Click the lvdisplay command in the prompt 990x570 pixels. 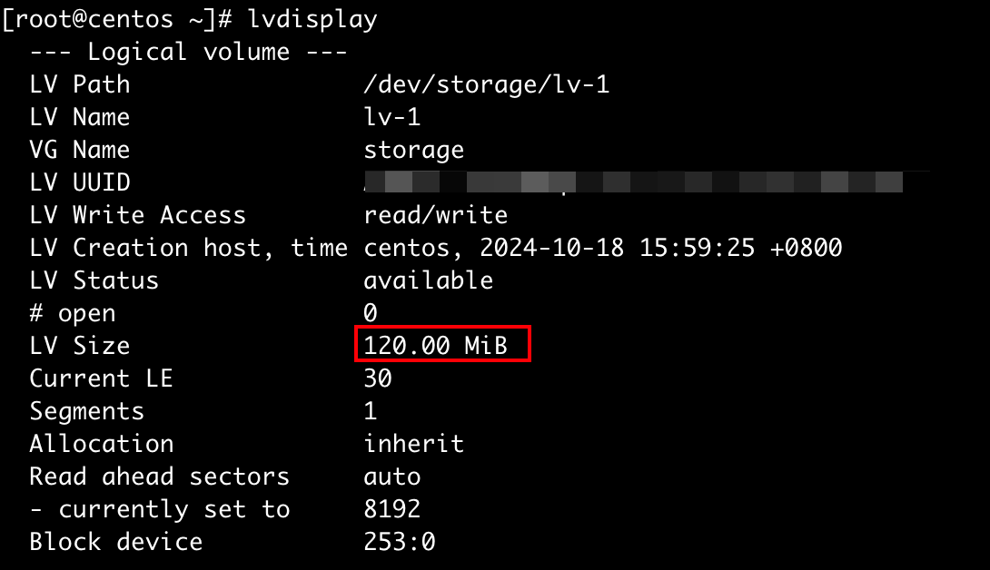coord(312,19)
